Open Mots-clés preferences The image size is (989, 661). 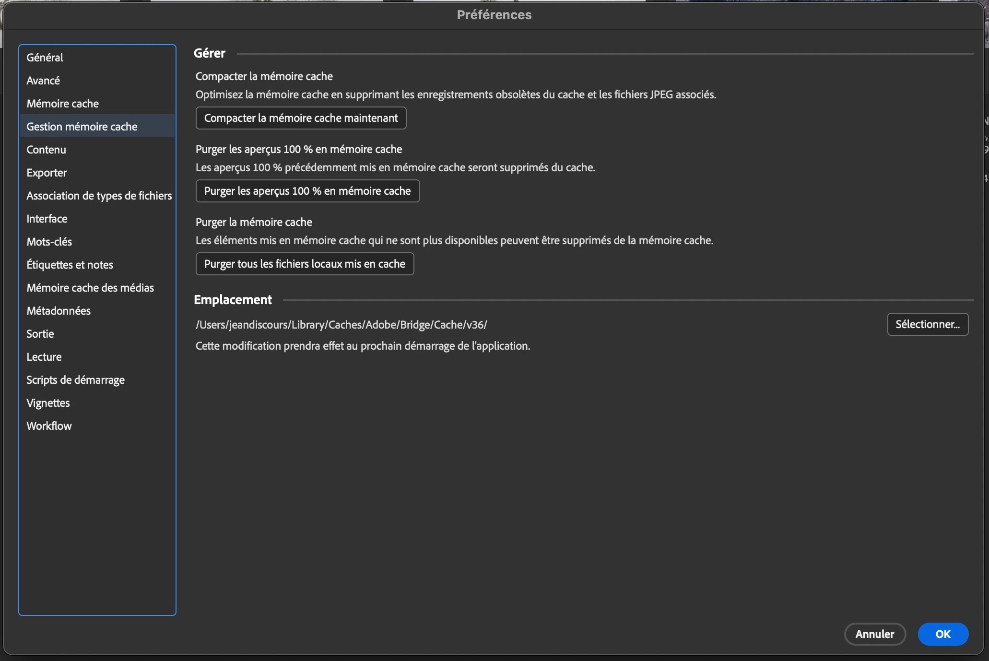click(x=49, y=242)
